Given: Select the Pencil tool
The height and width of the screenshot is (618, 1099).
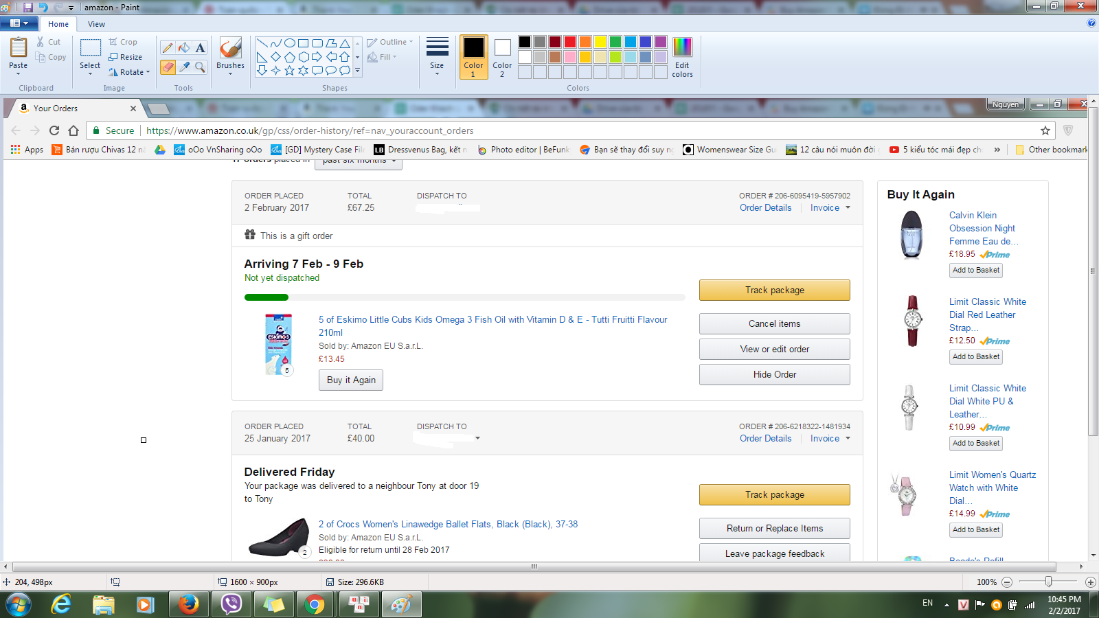Looking at the screenshot, I should coord(168,47).
